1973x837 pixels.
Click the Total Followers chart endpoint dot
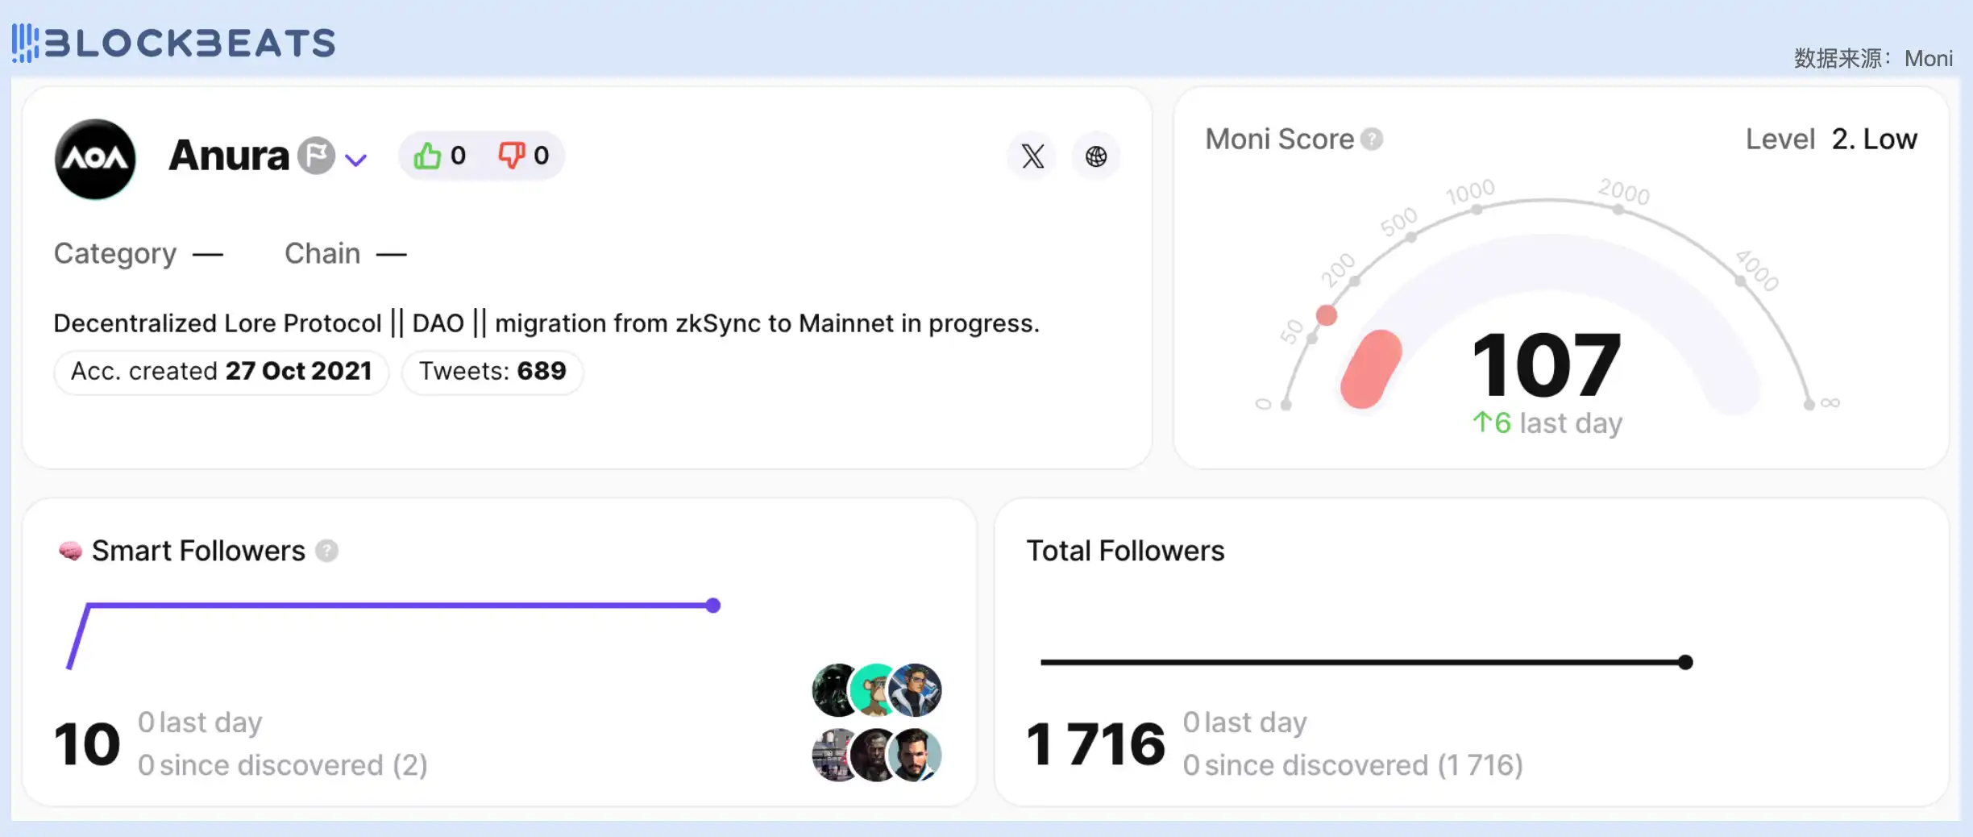(1685, 663)
